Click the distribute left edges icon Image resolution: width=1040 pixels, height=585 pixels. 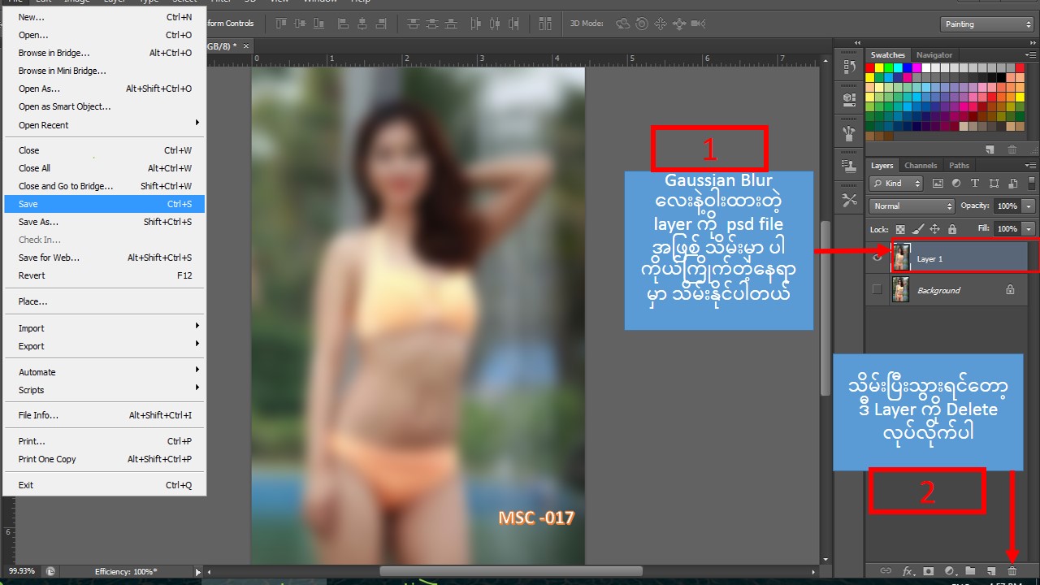(475, 24)
